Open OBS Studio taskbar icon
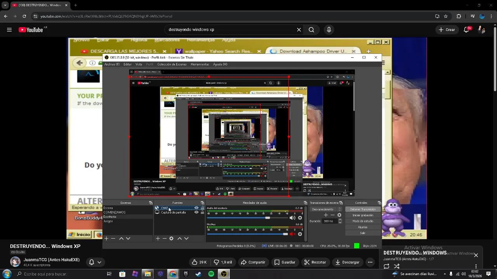Screen dimensions: 497x279 point(224,274)
